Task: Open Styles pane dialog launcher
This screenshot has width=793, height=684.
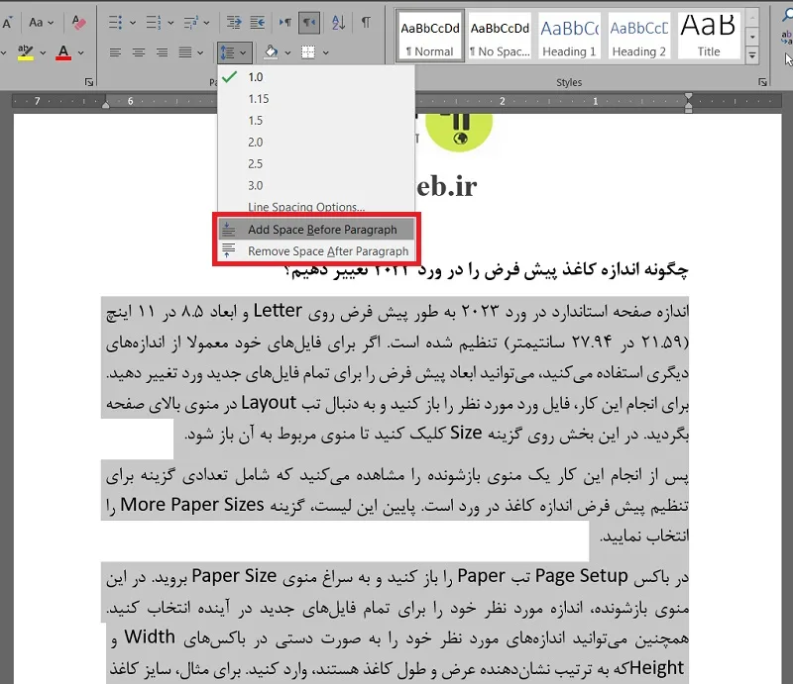Action: pyautogui.click(x=762, y=82)
